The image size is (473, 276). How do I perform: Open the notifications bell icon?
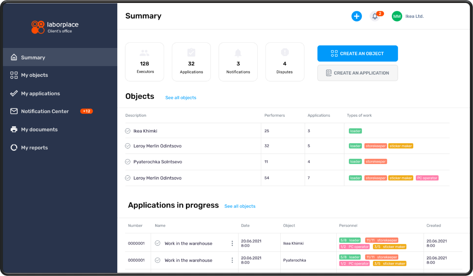click(375, 16)
